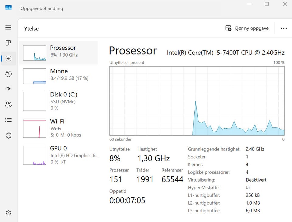Select the Performance (Ytelse) sidebar icon
Screen dimensions: 292x222
click(8, 58)
